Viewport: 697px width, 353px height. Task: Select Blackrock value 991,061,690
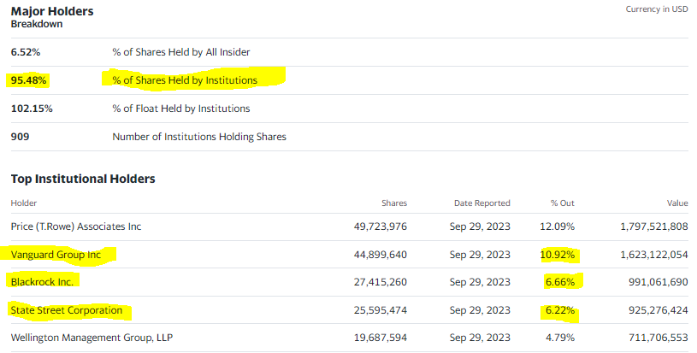pos(658,282)
